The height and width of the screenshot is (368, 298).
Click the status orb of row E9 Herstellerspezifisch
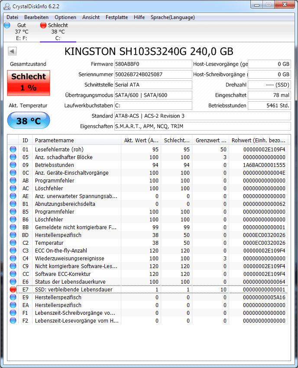pyautogui.click(x=13, y=297)
